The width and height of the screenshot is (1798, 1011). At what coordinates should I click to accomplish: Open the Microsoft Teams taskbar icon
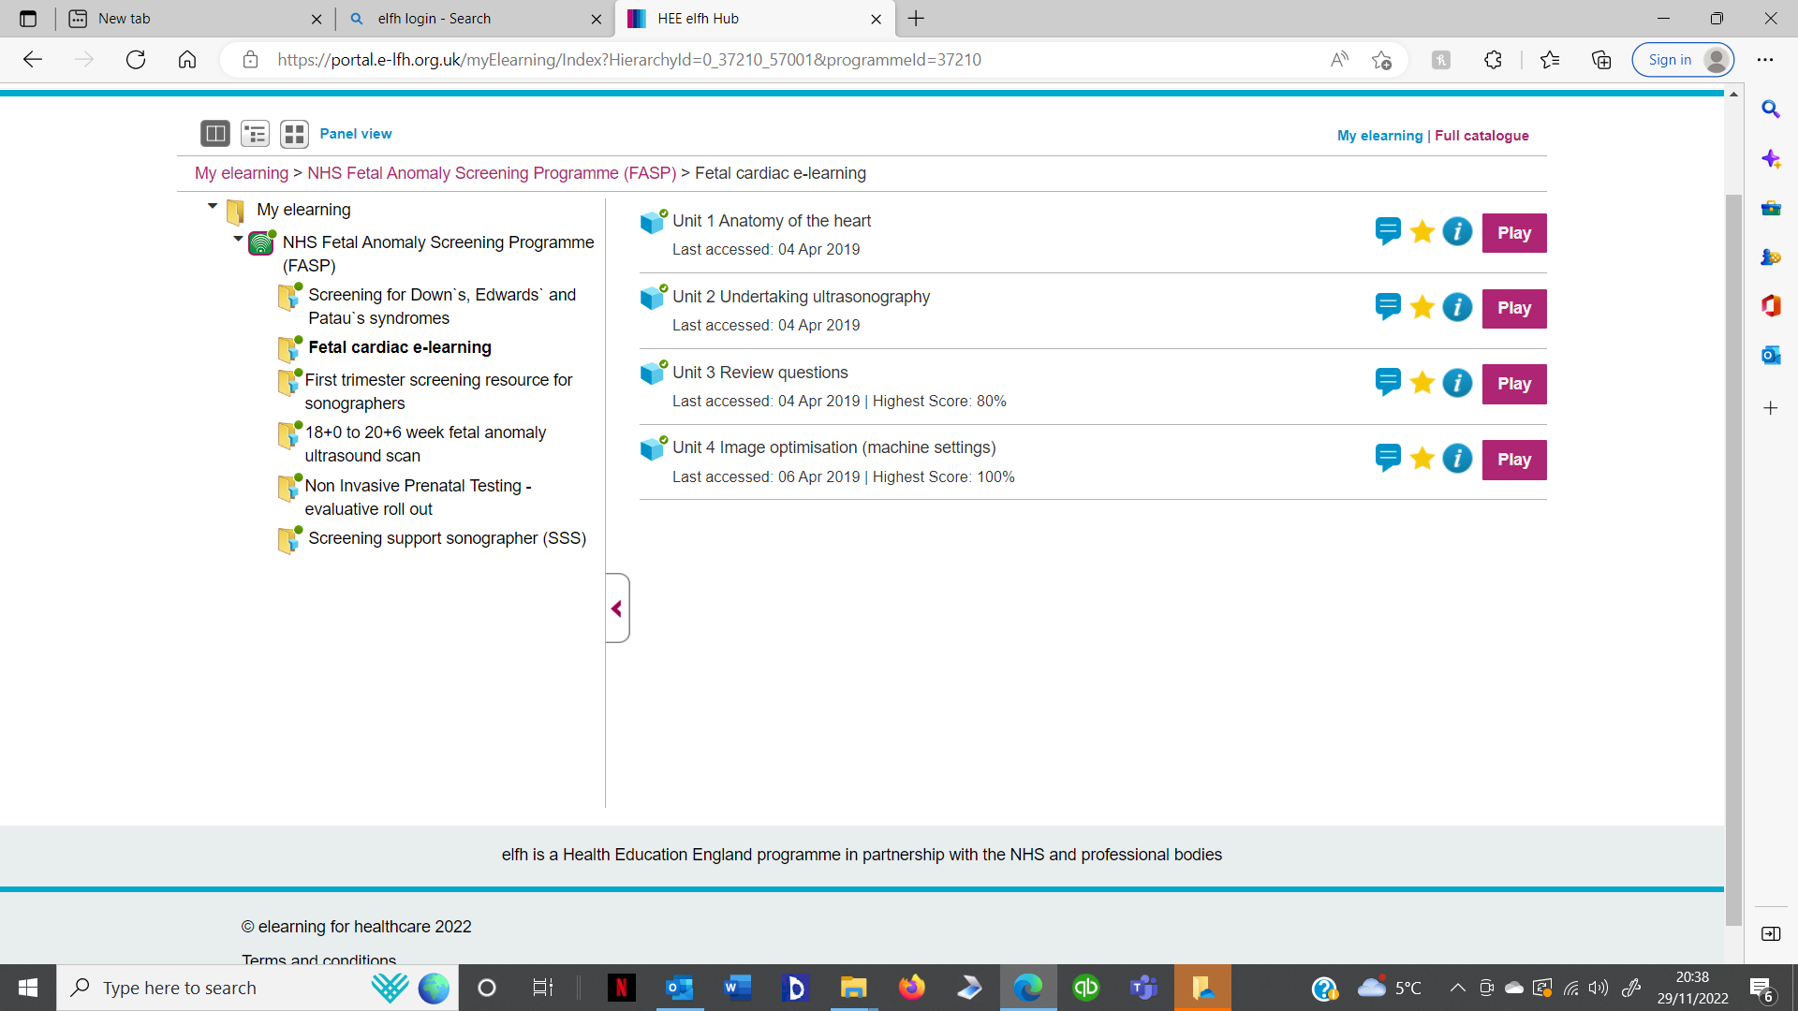[1143, 988]
